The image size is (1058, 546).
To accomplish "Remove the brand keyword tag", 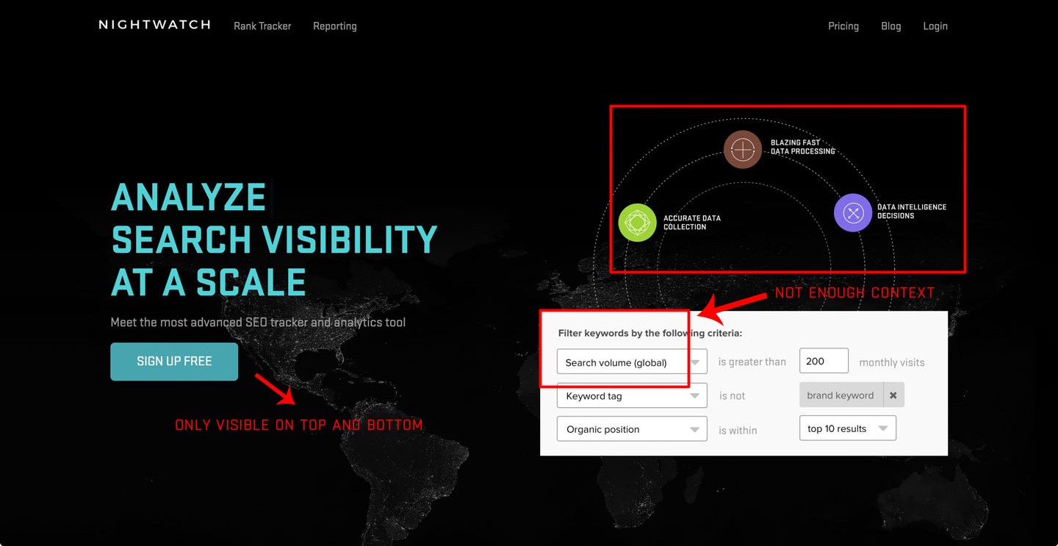I will click(893, 395).
